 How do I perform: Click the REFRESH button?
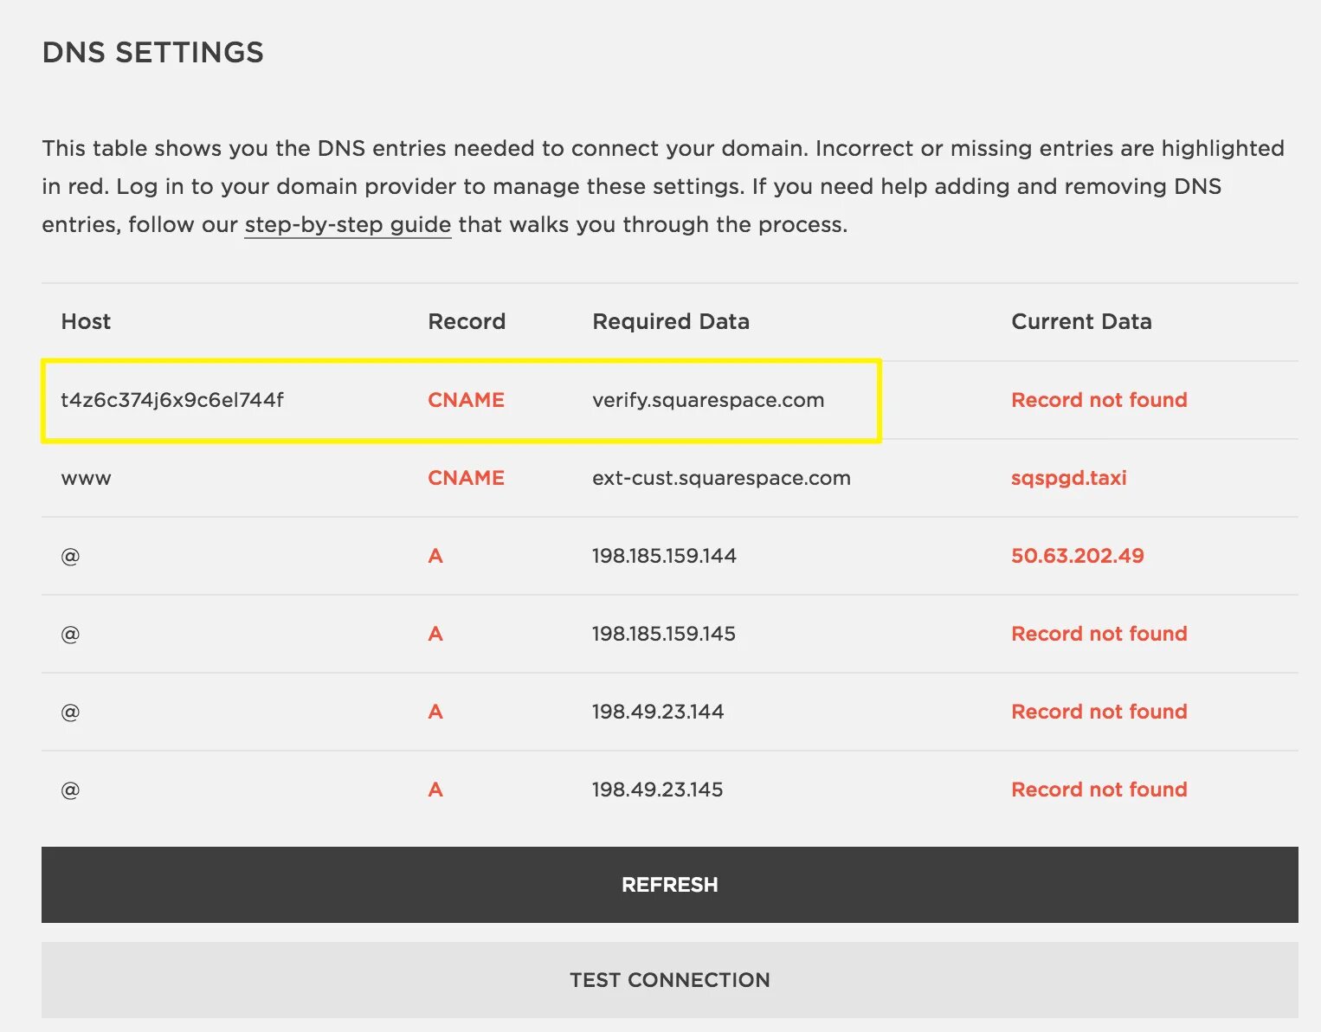(669, 885)
